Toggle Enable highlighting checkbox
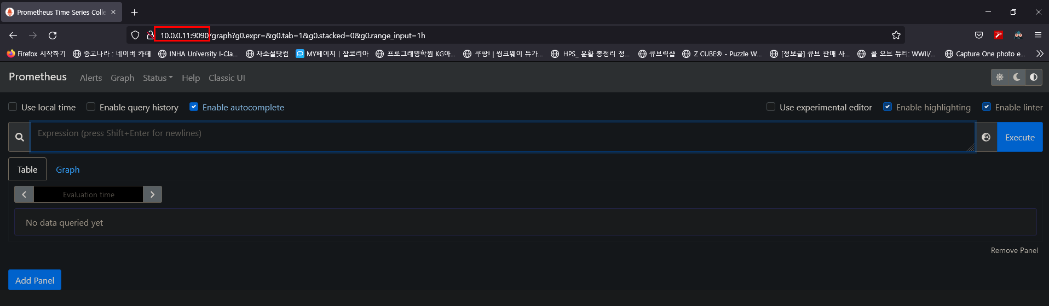Image resolution: width=1049 pixels, height=306 pixels. [887, 107]
